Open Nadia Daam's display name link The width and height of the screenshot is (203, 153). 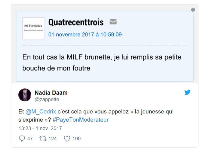51,93
